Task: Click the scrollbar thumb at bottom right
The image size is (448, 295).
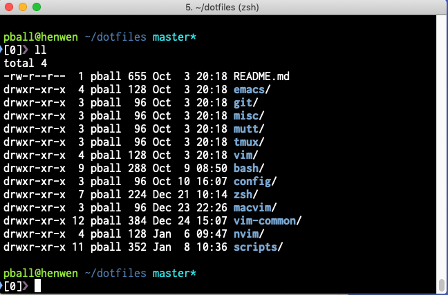Action: (x=442, y=285)
